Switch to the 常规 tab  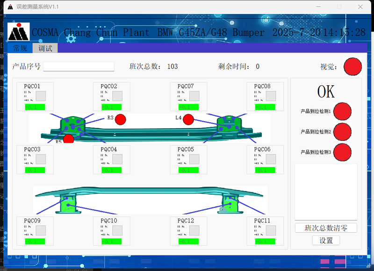(20, 48)
